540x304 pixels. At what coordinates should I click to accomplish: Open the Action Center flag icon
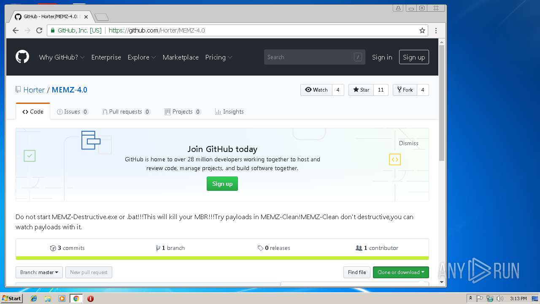coord(480,299)
